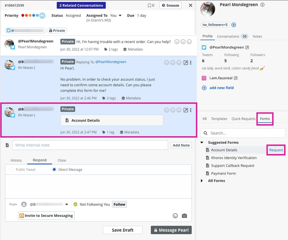The height and width of the screenshot is (240, 288).
Task: Switch to the Profile tab
Action: point(208,36)
